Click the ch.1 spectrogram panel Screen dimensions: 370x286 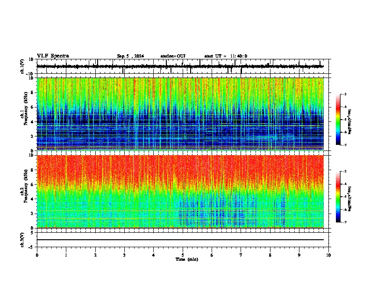tap(180, 114)
